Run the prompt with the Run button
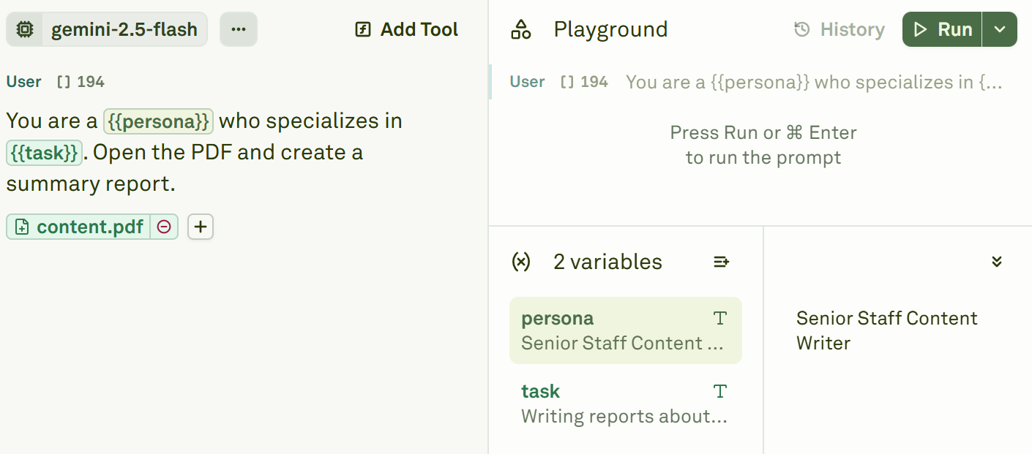This screenshot has height=454, width=1032. pyautogui.click(x=943, y=29)
